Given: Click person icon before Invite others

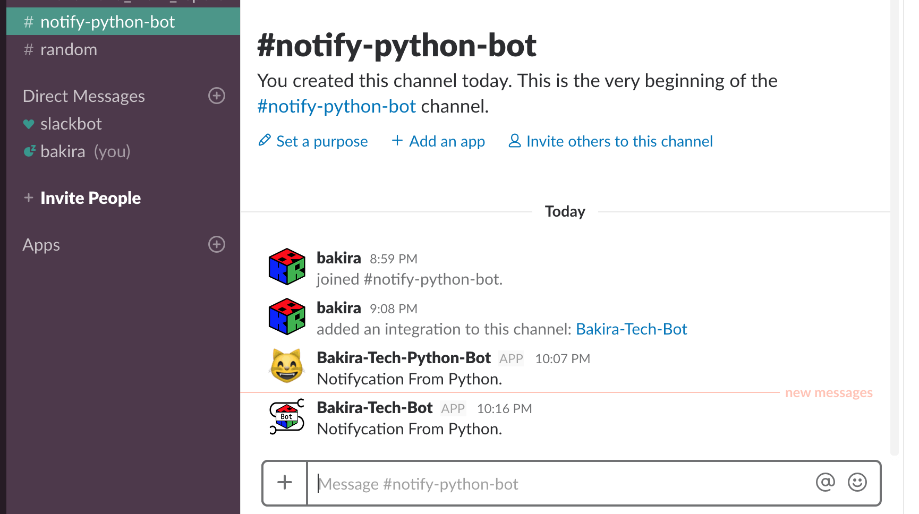Looking at the screenshot, I should (x=514, y=141).
